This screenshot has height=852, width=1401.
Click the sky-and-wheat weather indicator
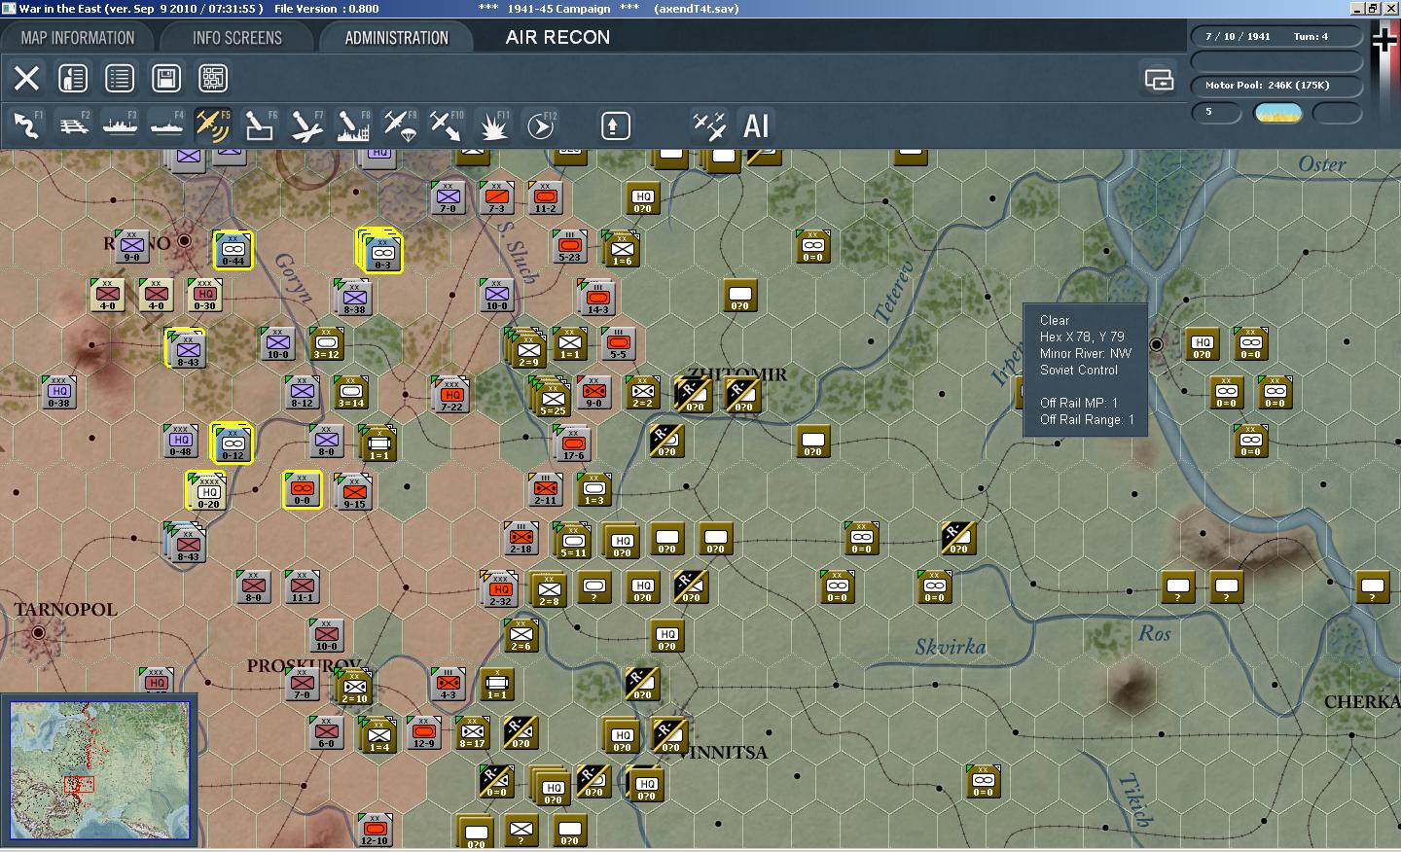pos(1277,113)
